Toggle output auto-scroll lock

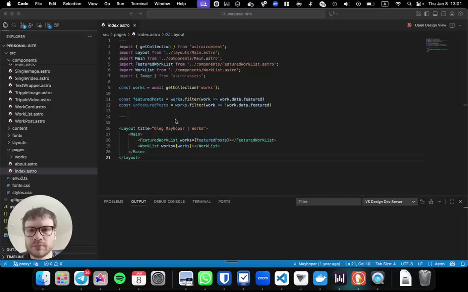431,202
